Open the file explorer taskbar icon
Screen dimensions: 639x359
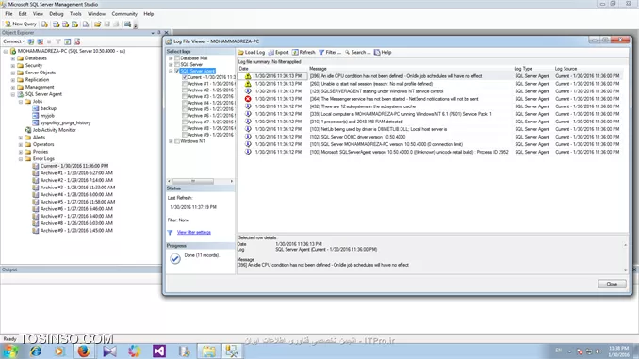tap(208, 351)
